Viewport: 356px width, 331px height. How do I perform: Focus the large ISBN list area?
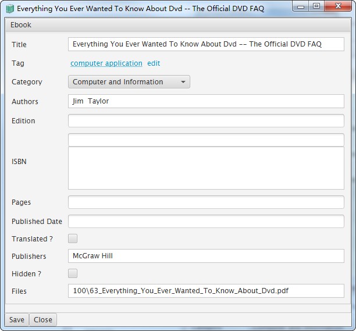coord(206,168)
